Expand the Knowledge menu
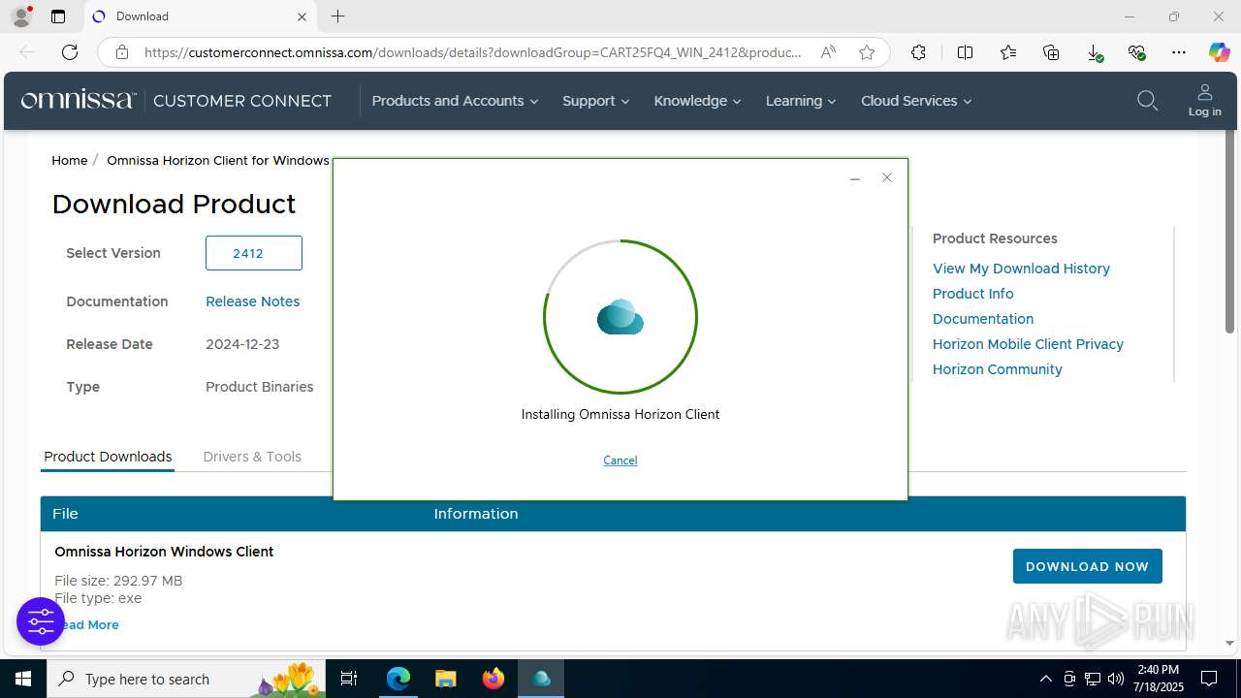 (697, 101)
